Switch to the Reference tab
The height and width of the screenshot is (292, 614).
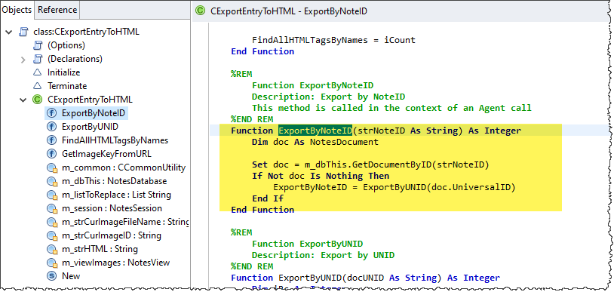pos(57,10)
